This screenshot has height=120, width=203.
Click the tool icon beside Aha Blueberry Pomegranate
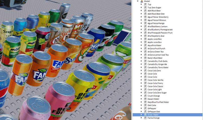coord(145,30)
